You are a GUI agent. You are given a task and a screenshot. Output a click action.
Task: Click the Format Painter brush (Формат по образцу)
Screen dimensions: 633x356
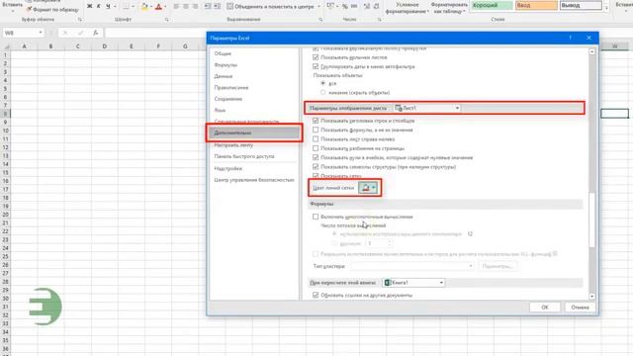52,9
